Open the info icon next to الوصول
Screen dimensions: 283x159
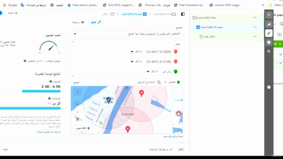coord(51,81)
